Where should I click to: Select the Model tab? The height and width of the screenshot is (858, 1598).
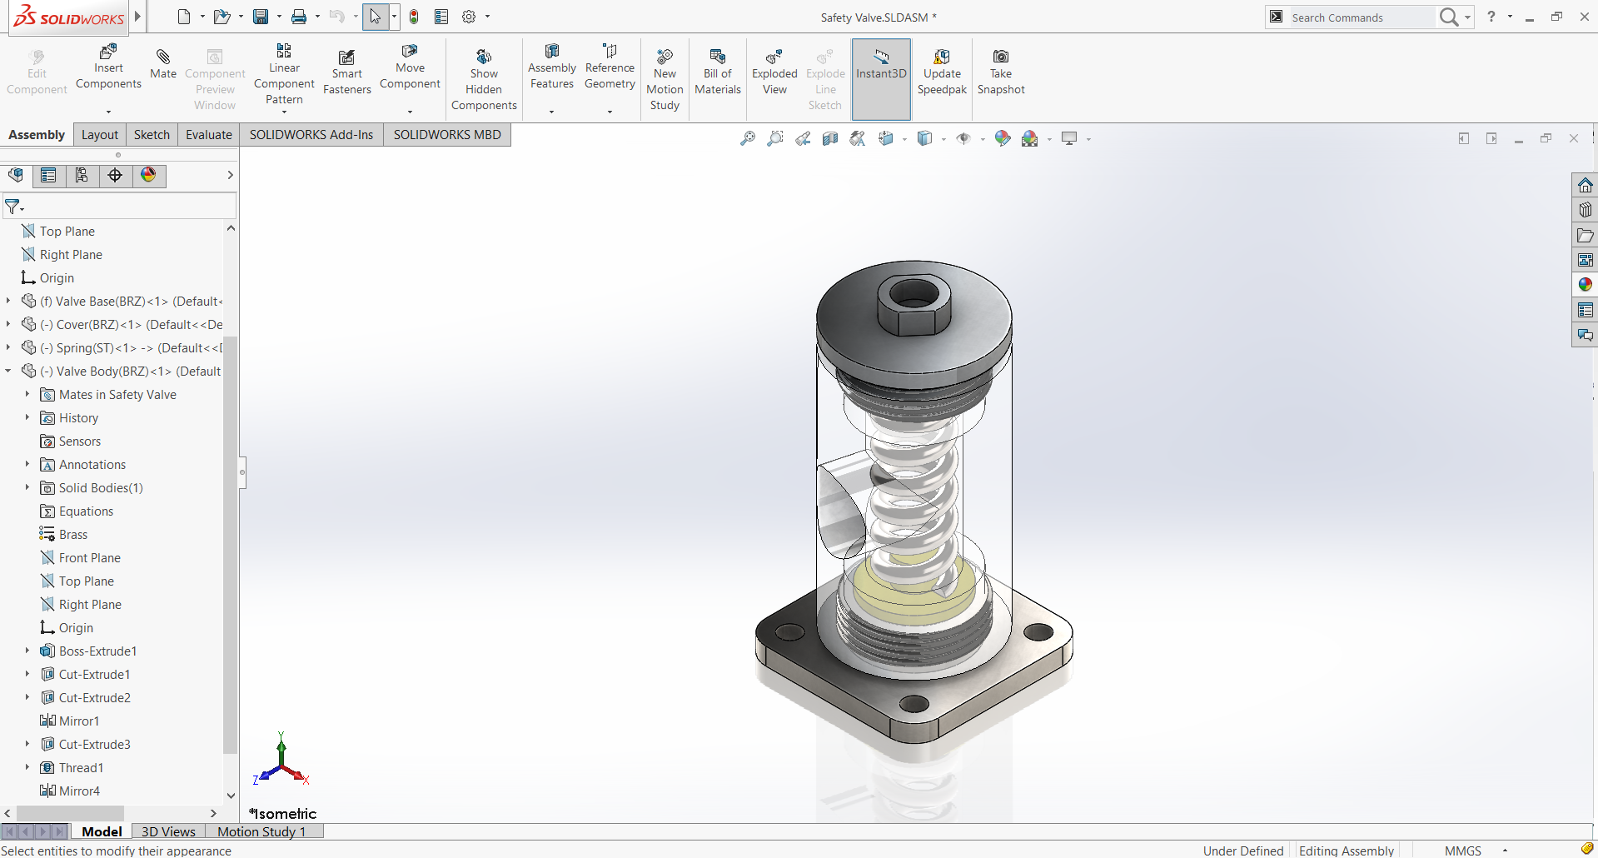tap(102, 831)
